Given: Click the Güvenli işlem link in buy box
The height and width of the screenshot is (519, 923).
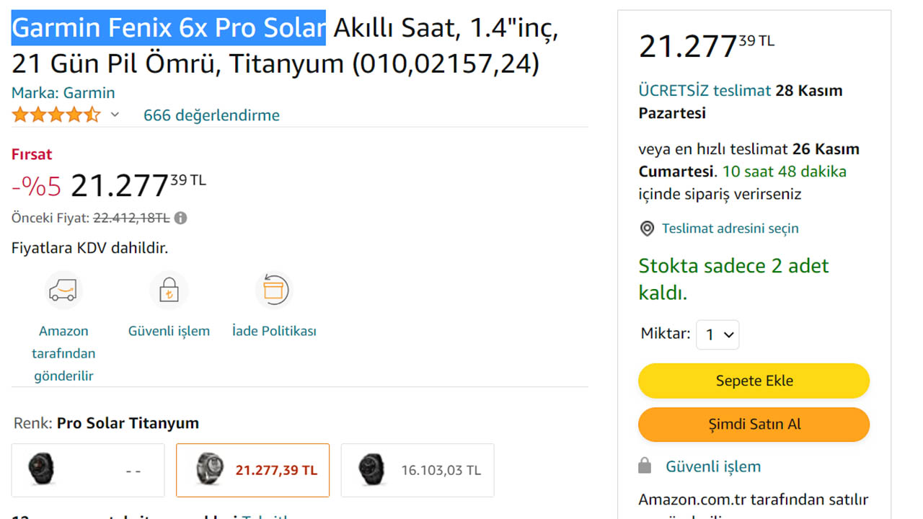Looking at the screenshot, I should [712, 466].
